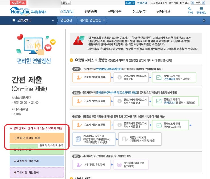Open the 신청/제출 top menu
This screenshot has height=179, width=210.
(115, 11)
